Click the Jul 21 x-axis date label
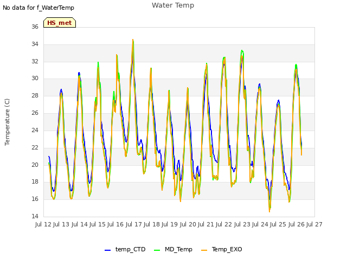Screen dimensions: 347x260 click(206, 224)
